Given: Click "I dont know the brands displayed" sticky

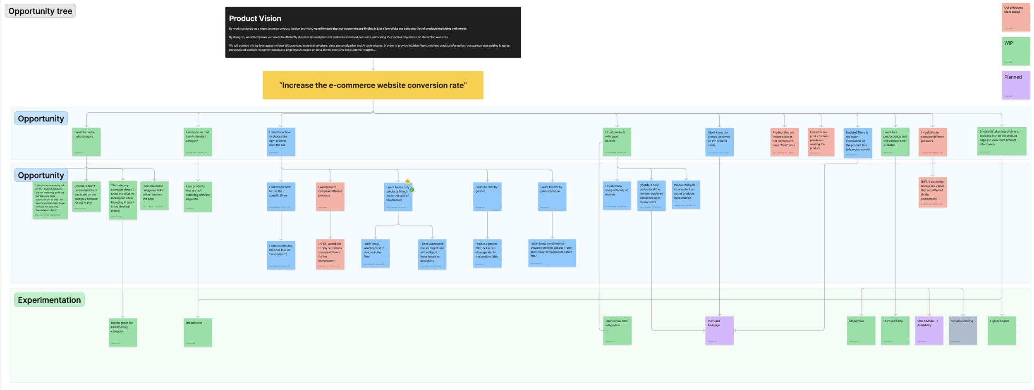Looking at the screenshot, I should coord(719,142).
